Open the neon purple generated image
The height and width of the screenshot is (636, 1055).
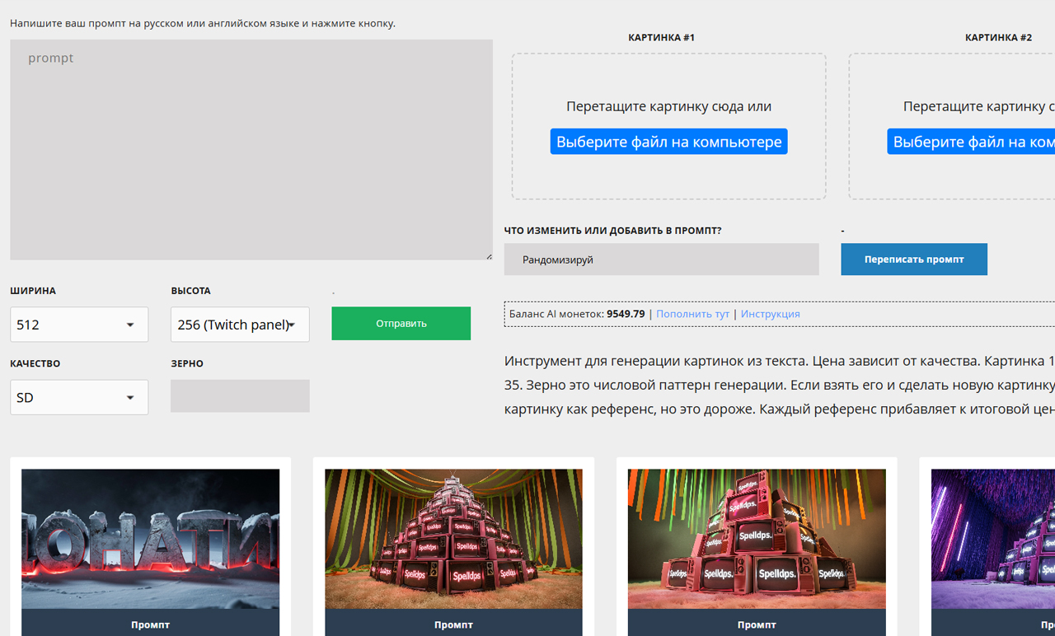coord(992,540)
